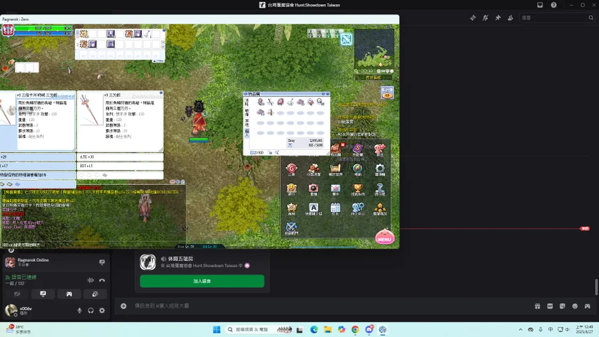The width and height of the screenshot is (599, 337).
Task: Open the blue question mark help icon
Action: tap(380, 188)
